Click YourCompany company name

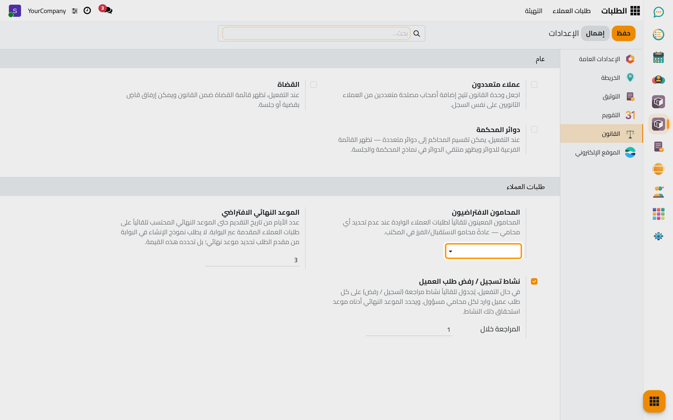pos(47,11)
